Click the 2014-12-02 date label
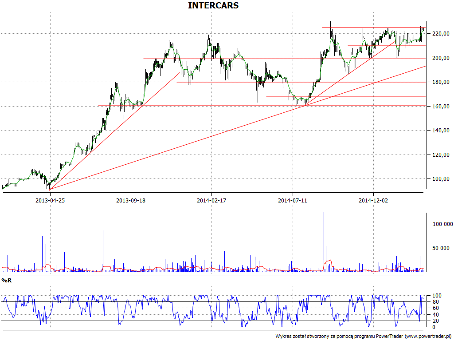 [373, 200]
